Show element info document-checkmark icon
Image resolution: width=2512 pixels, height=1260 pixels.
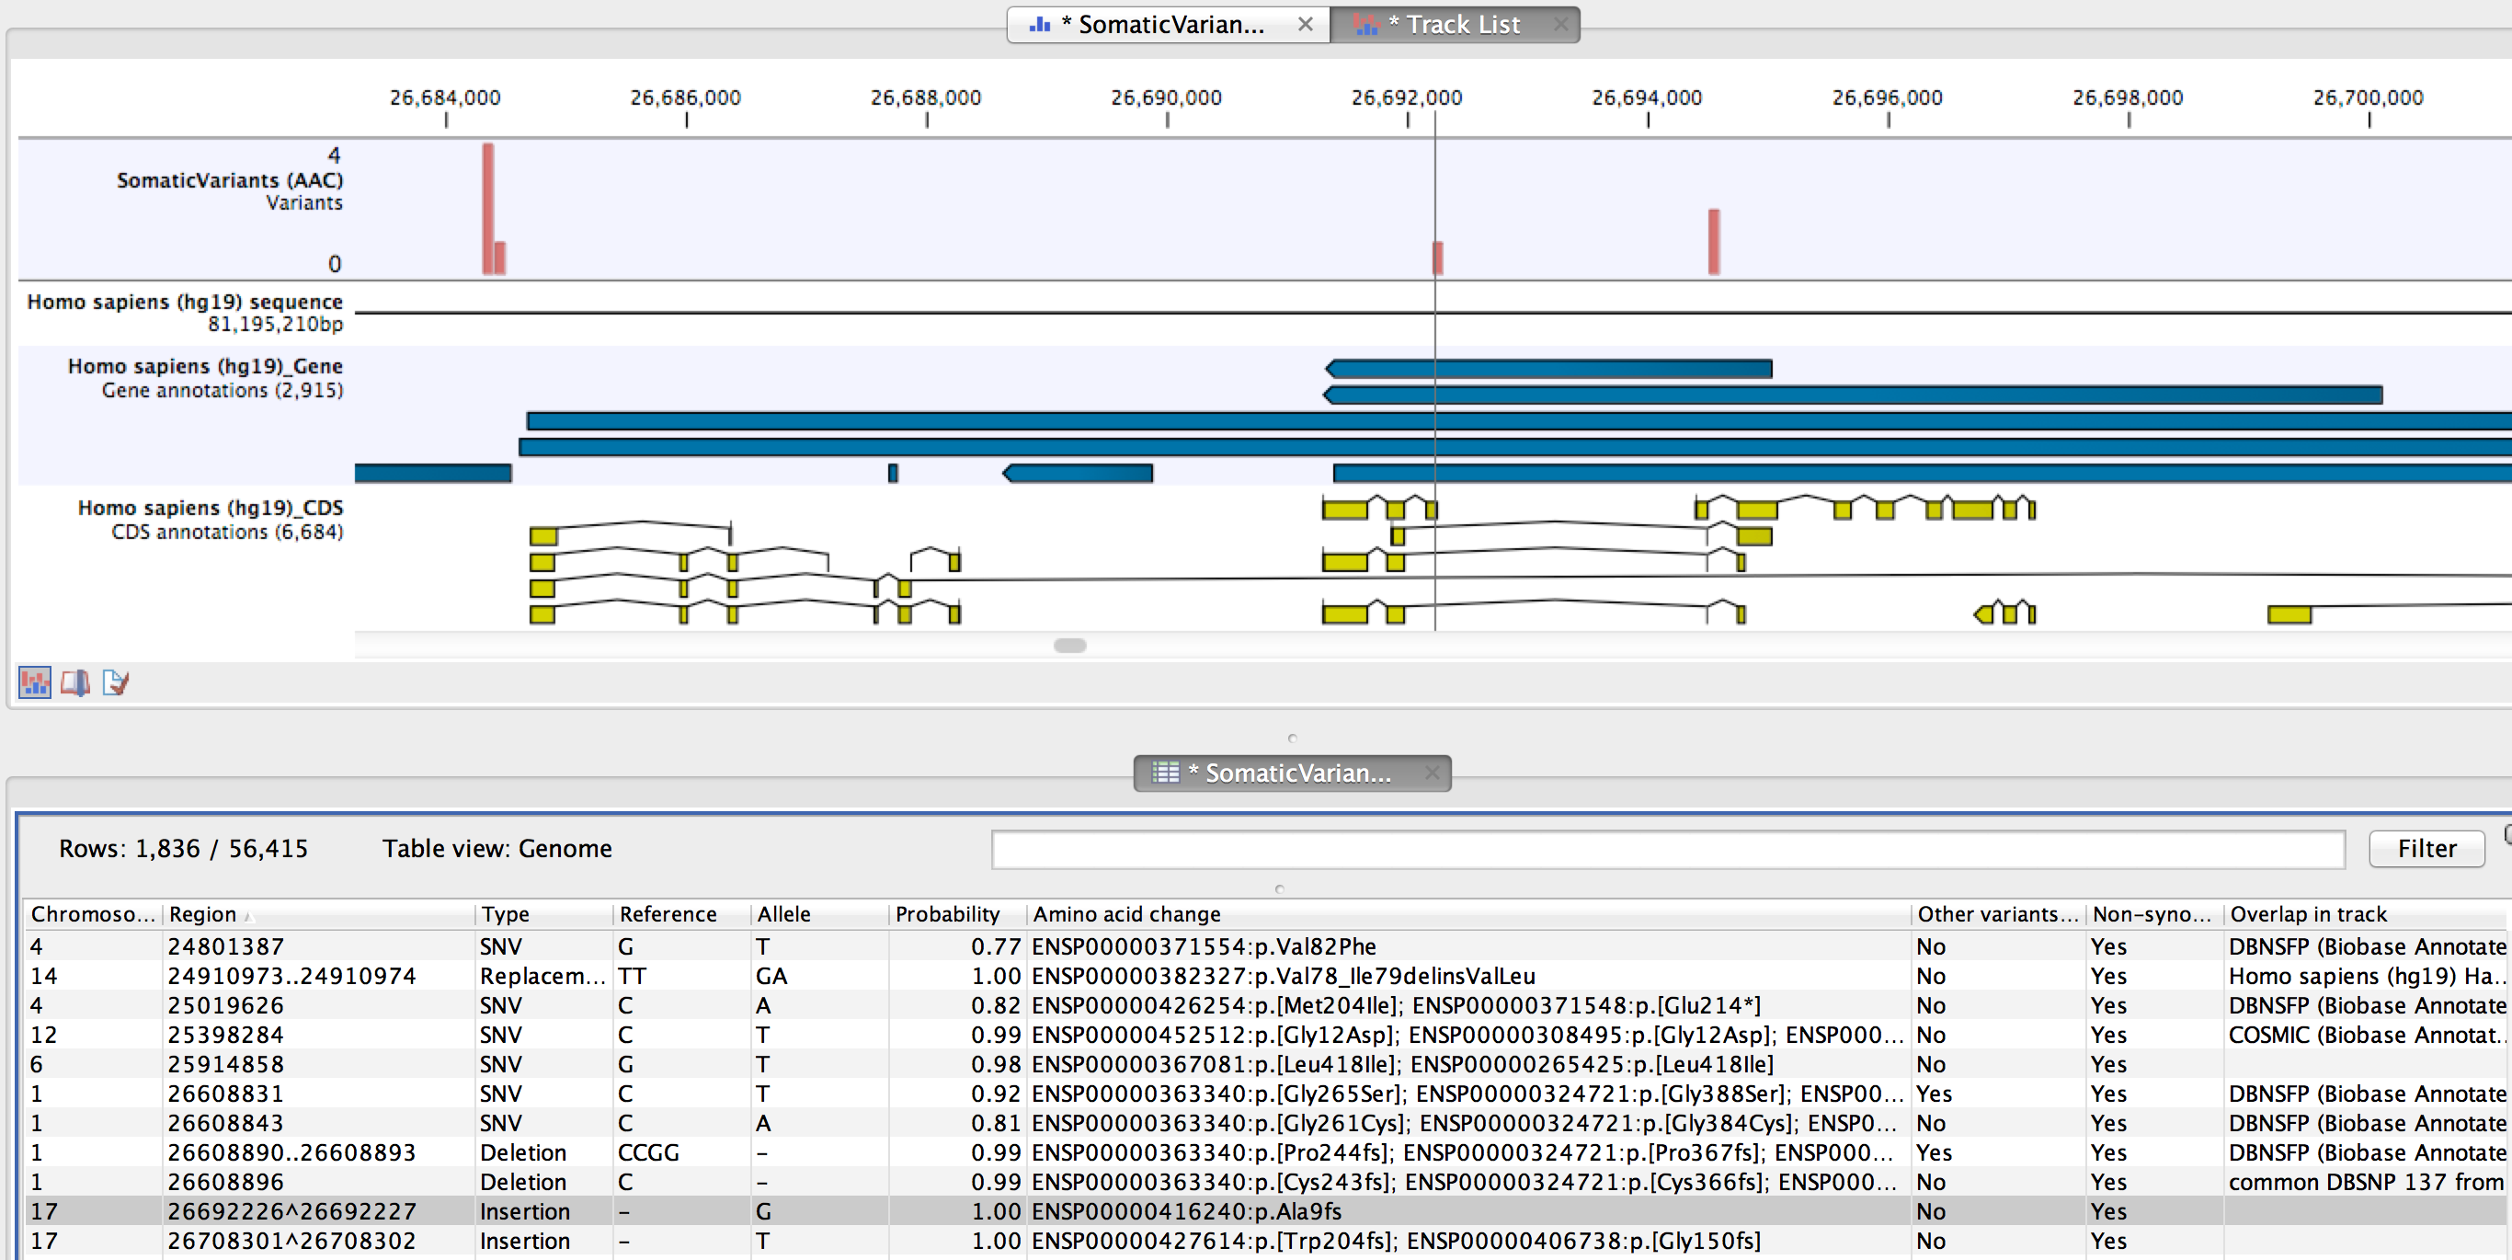click(115, 682)
